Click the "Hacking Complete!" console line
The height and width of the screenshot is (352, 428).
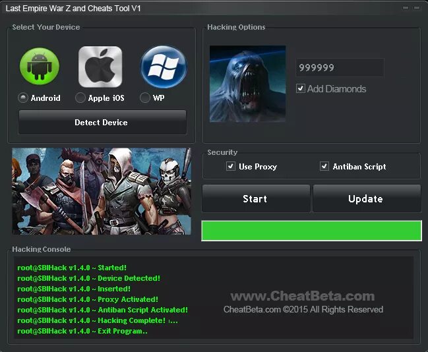(x=98, y=320)
